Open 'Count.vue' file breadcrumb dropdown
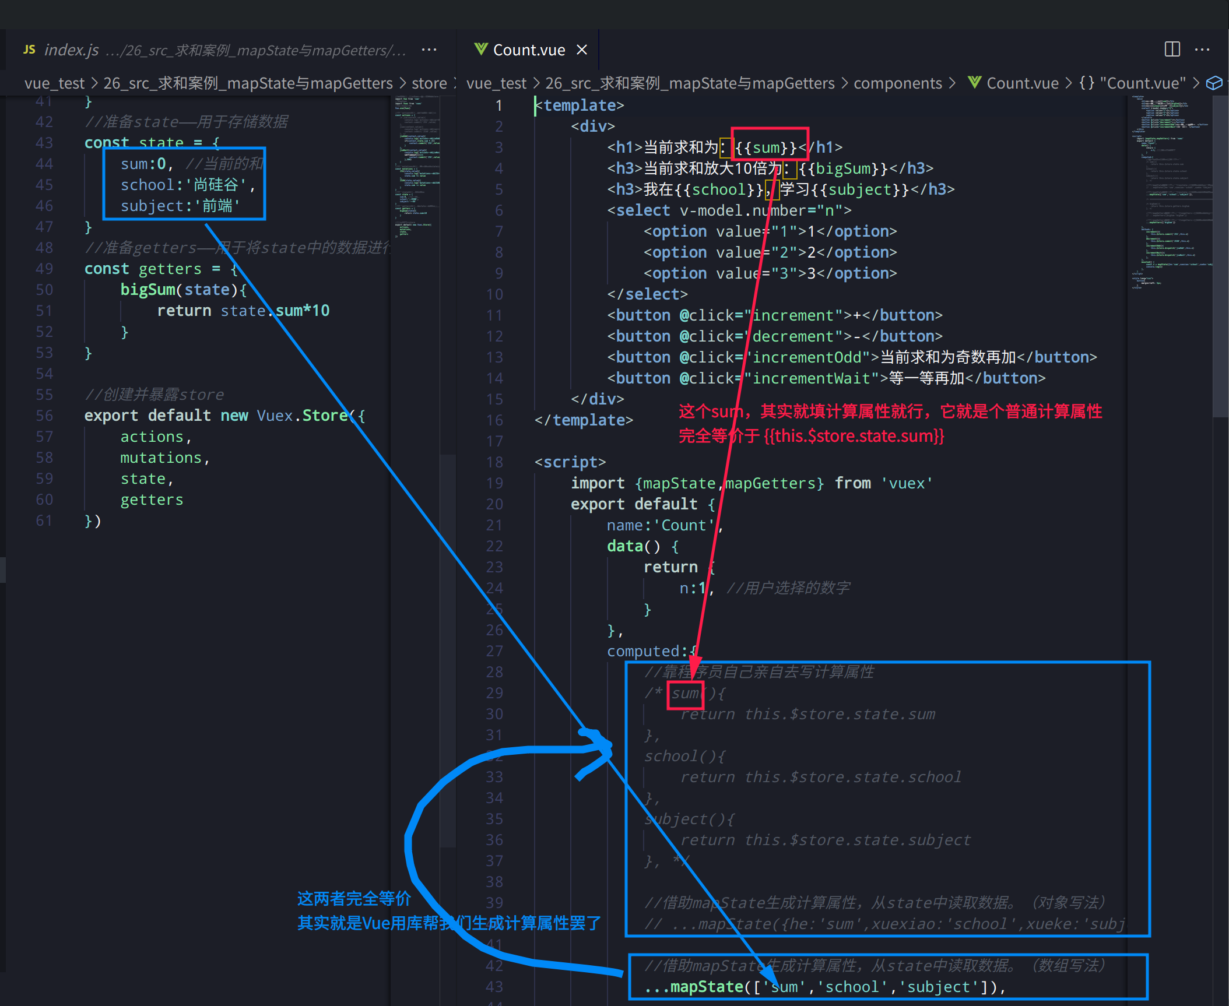Screen dimensions: 1229x1006 click(1022, 83)
